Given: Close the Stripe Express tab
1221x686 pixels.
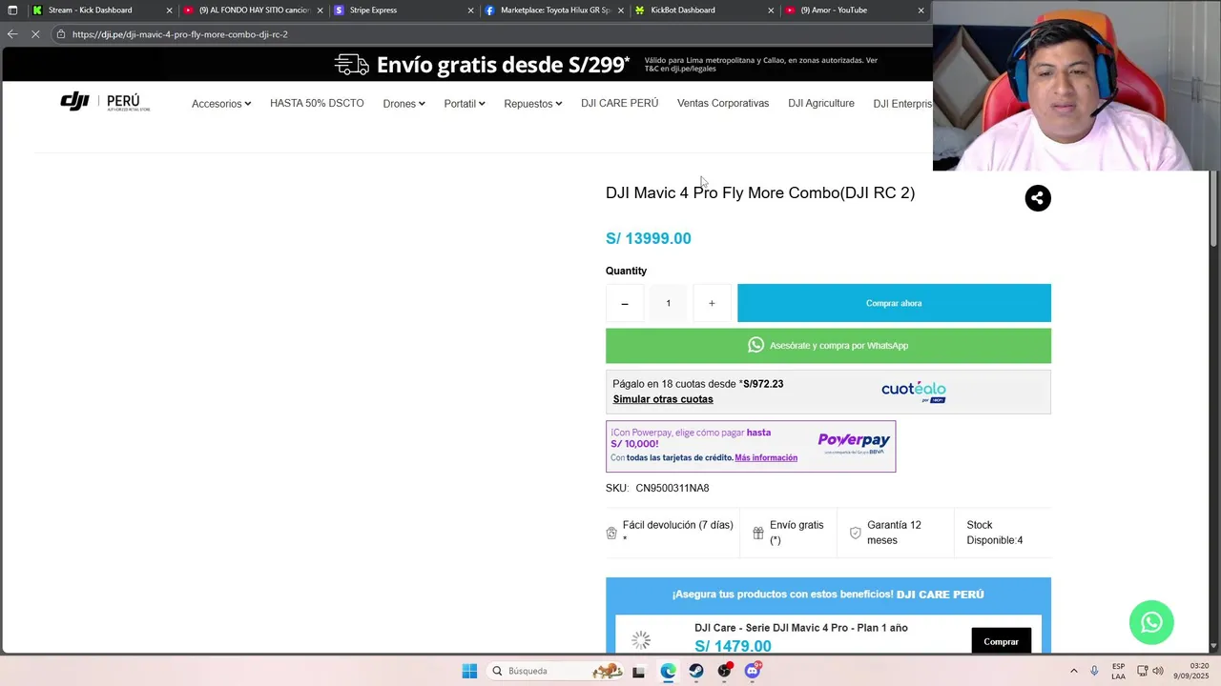Looking at the screenshot, I should (x=471, y=10).
